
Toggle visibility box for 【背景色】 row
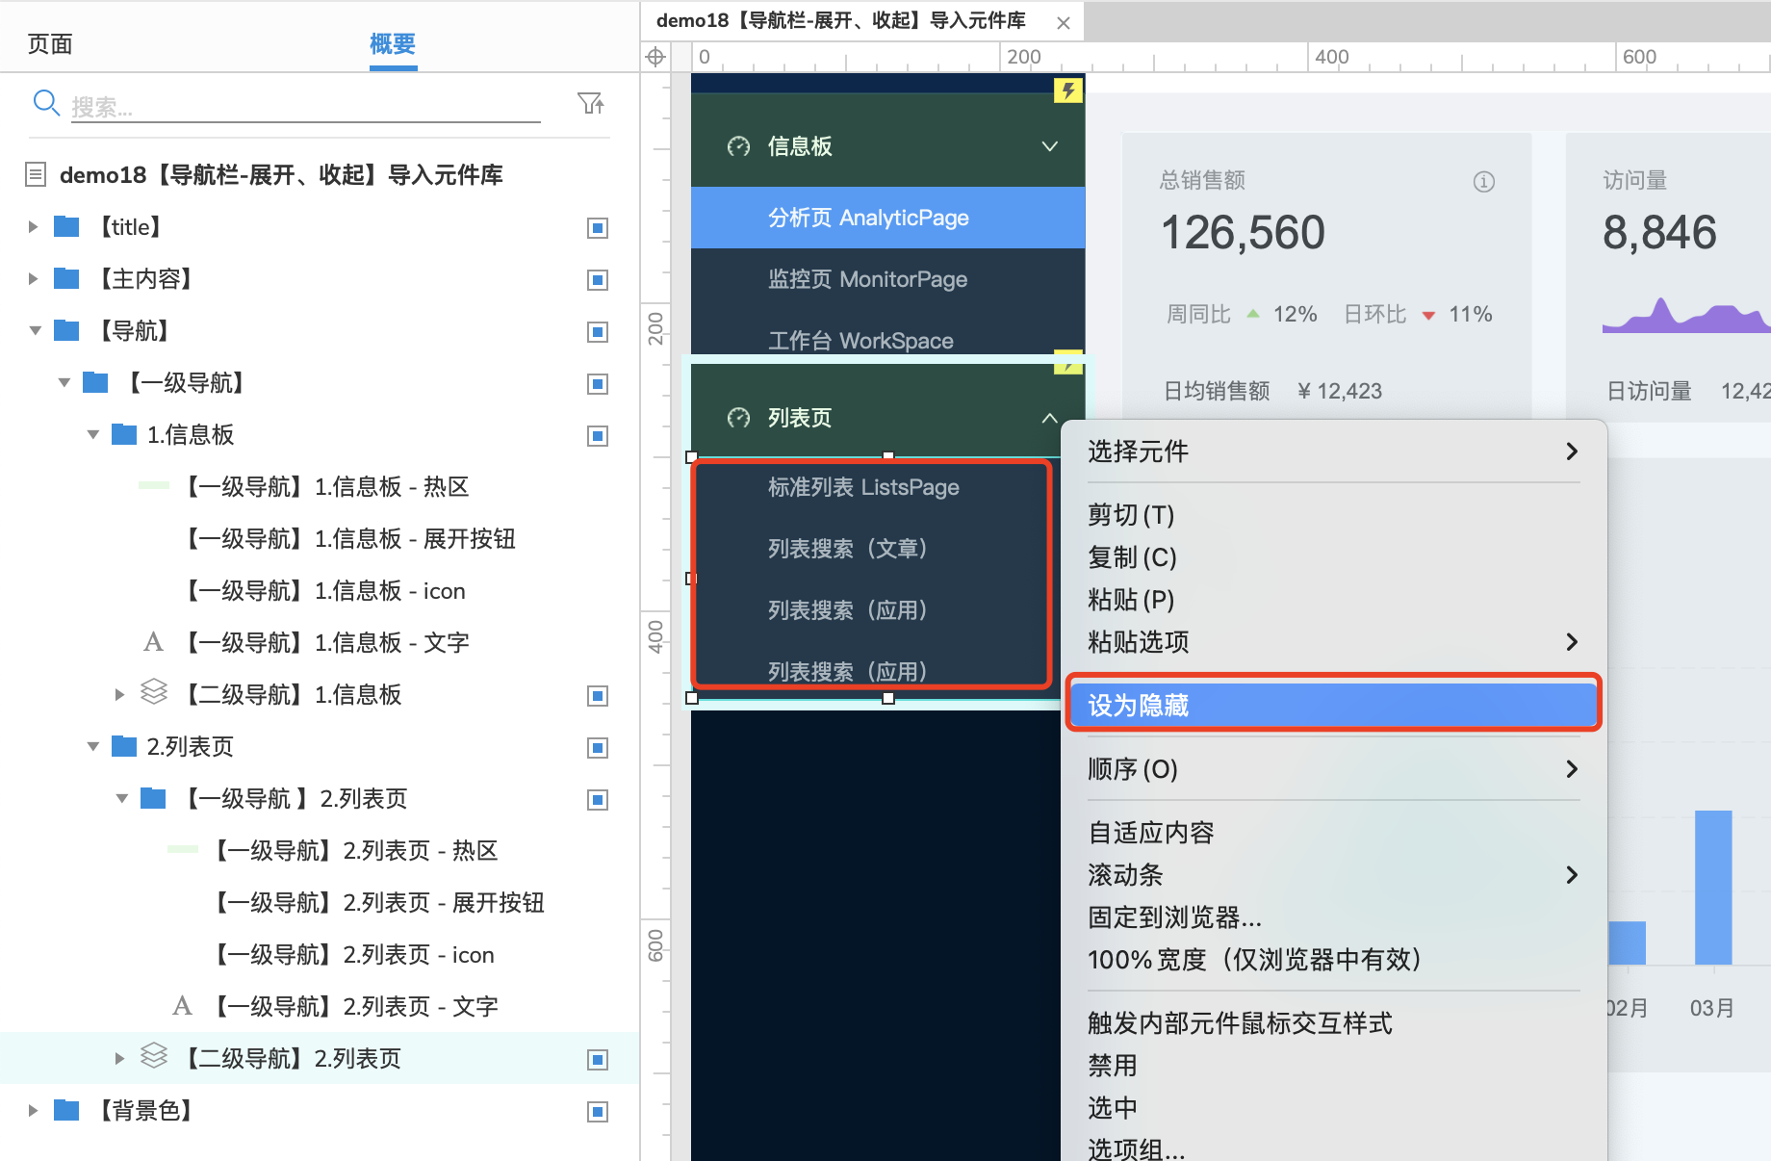[598, 1112]
